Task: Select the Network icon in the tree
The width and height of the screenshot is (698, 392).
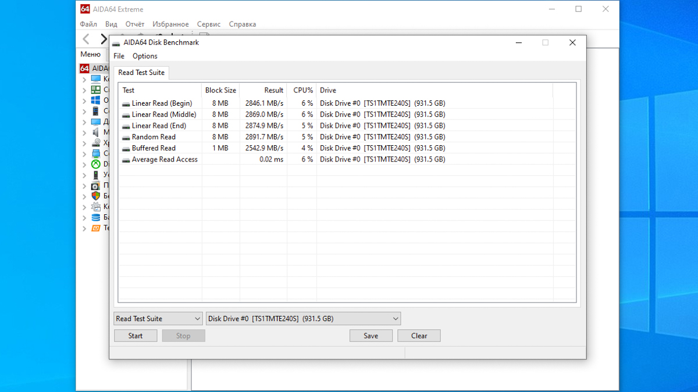Action: pyautogui.click(x=96, y=154)
